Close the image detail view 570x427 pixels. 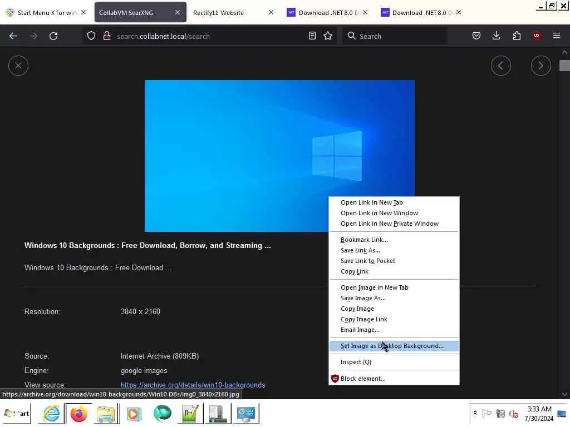click(18, 66)
